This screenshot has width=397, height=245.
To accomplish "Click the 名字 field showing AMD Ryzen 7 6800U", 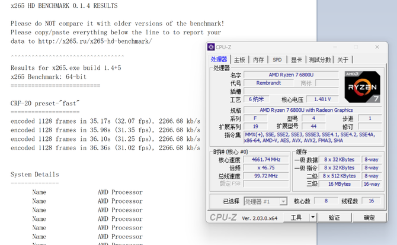I will pos(290,75).
